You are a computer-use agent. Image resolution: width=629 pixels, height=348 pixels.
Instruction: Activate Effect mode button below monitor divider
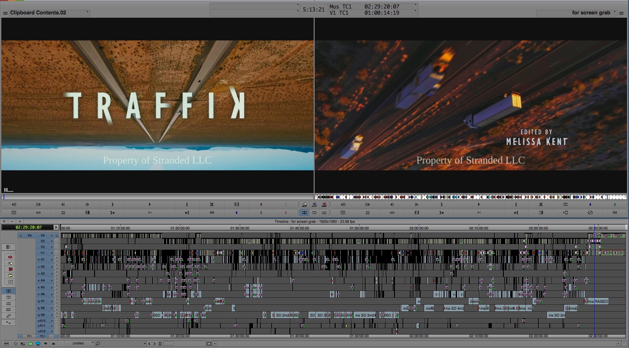click(324, 213)
